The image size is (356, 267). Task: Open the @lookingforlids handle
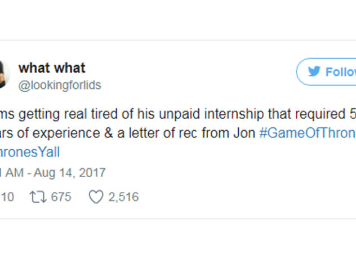coord(60,85)
